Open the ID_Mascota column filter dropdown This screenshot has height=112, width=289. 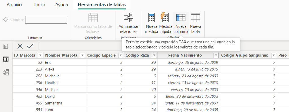click(40, 55)
